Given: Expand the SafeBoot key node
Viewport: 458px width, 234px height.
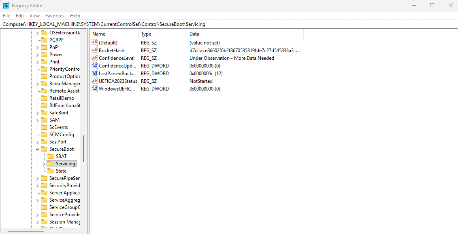Looking at the screenshot, I should point(38,113).
